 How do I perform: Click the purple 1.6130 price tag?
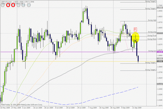coord(160,52)
